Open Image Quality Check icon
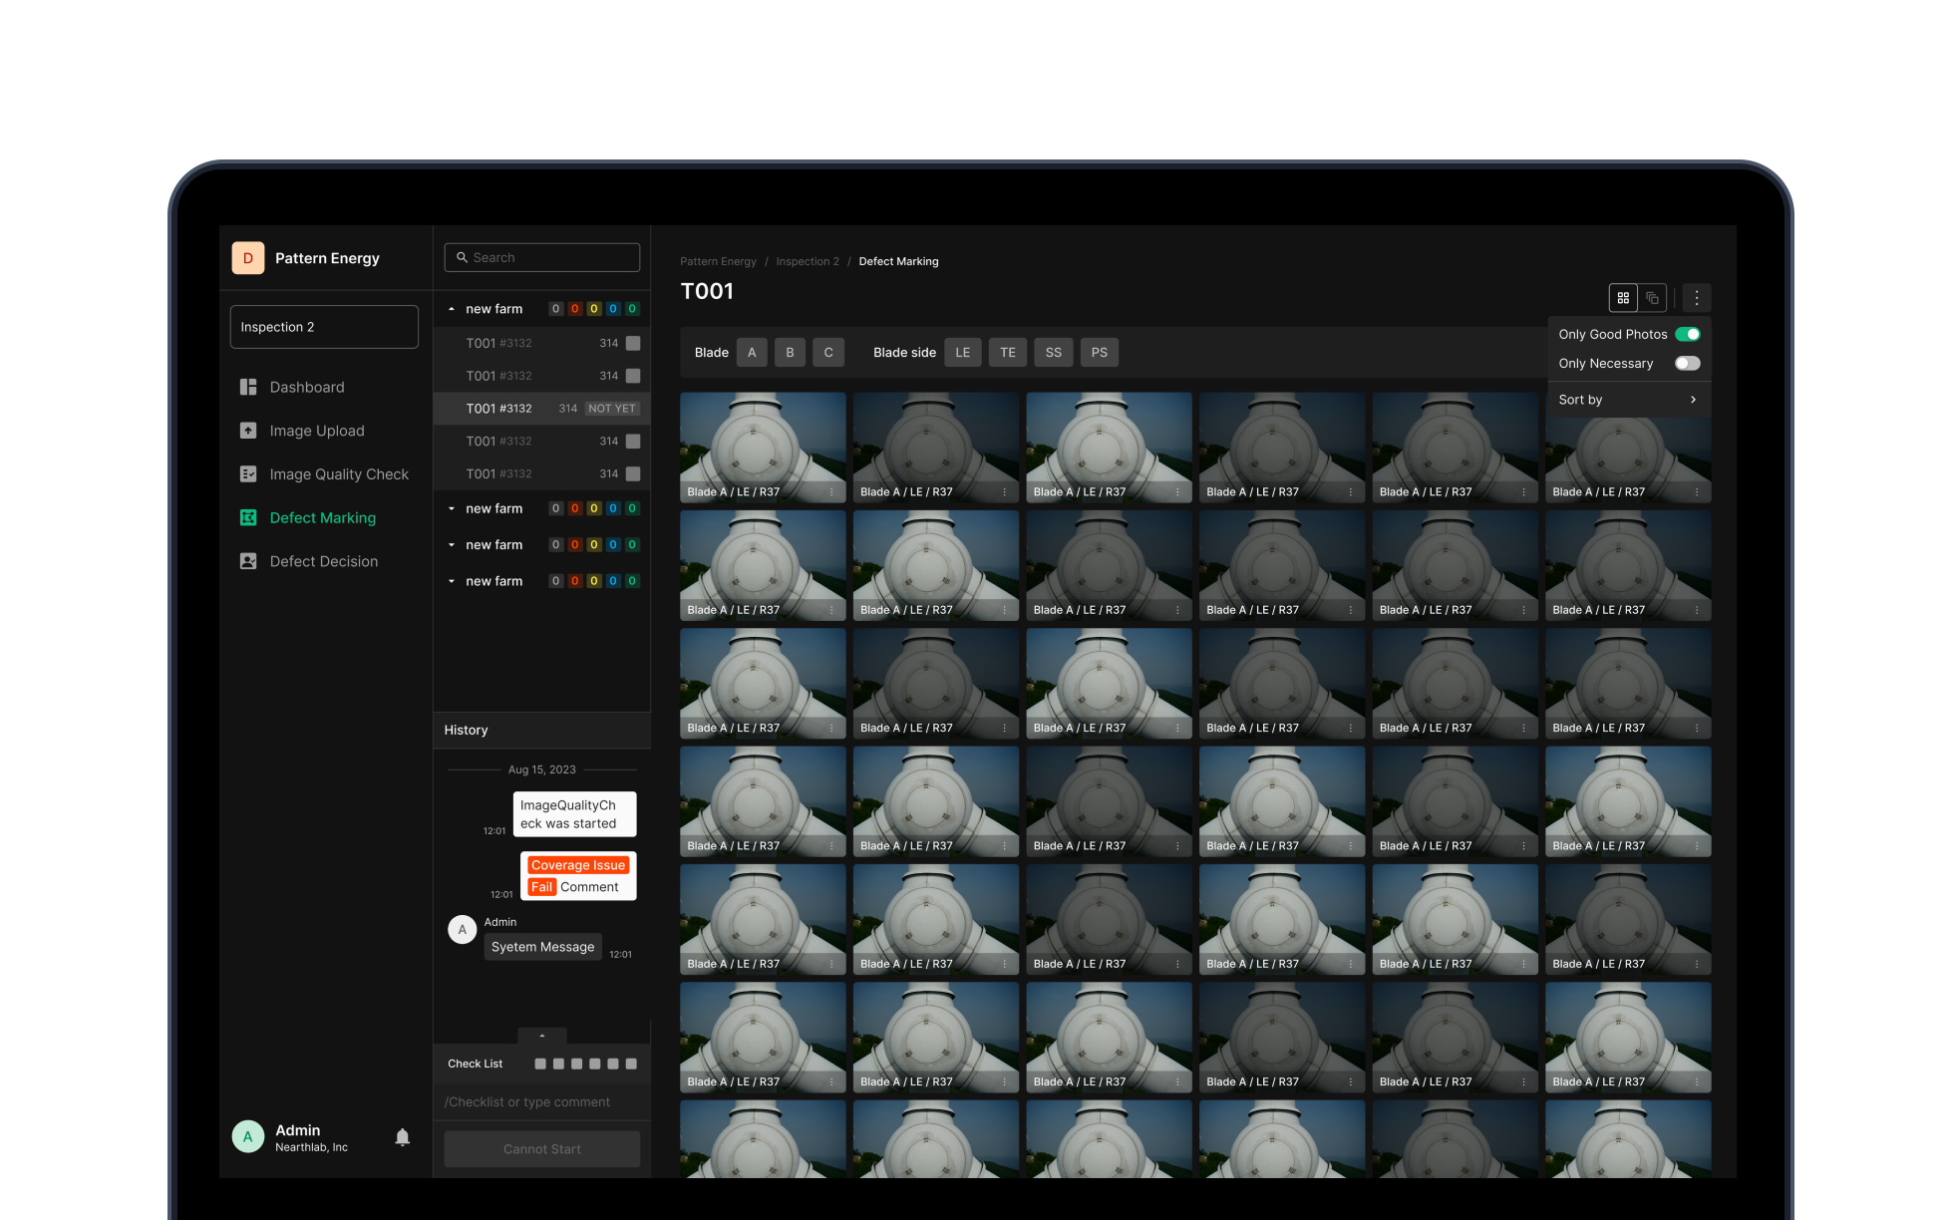Image resolution: width=1954 pixels, height=1220 pixels. click(248, 474)
